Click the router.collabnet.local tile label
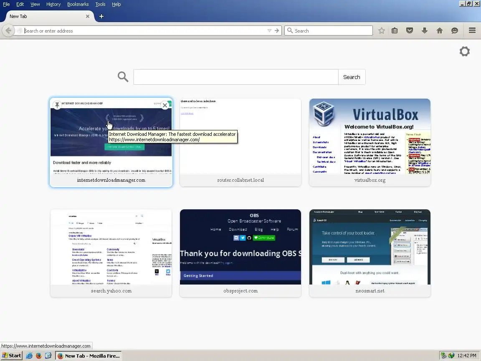Viewport: 481px width, 361px height. (240, 180)
